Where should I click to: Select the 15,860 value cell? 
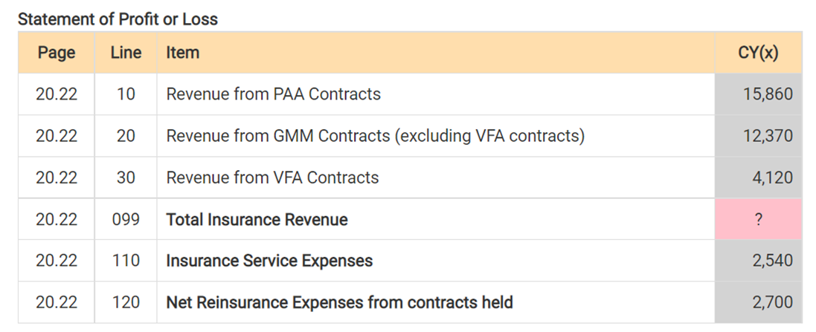758,94
